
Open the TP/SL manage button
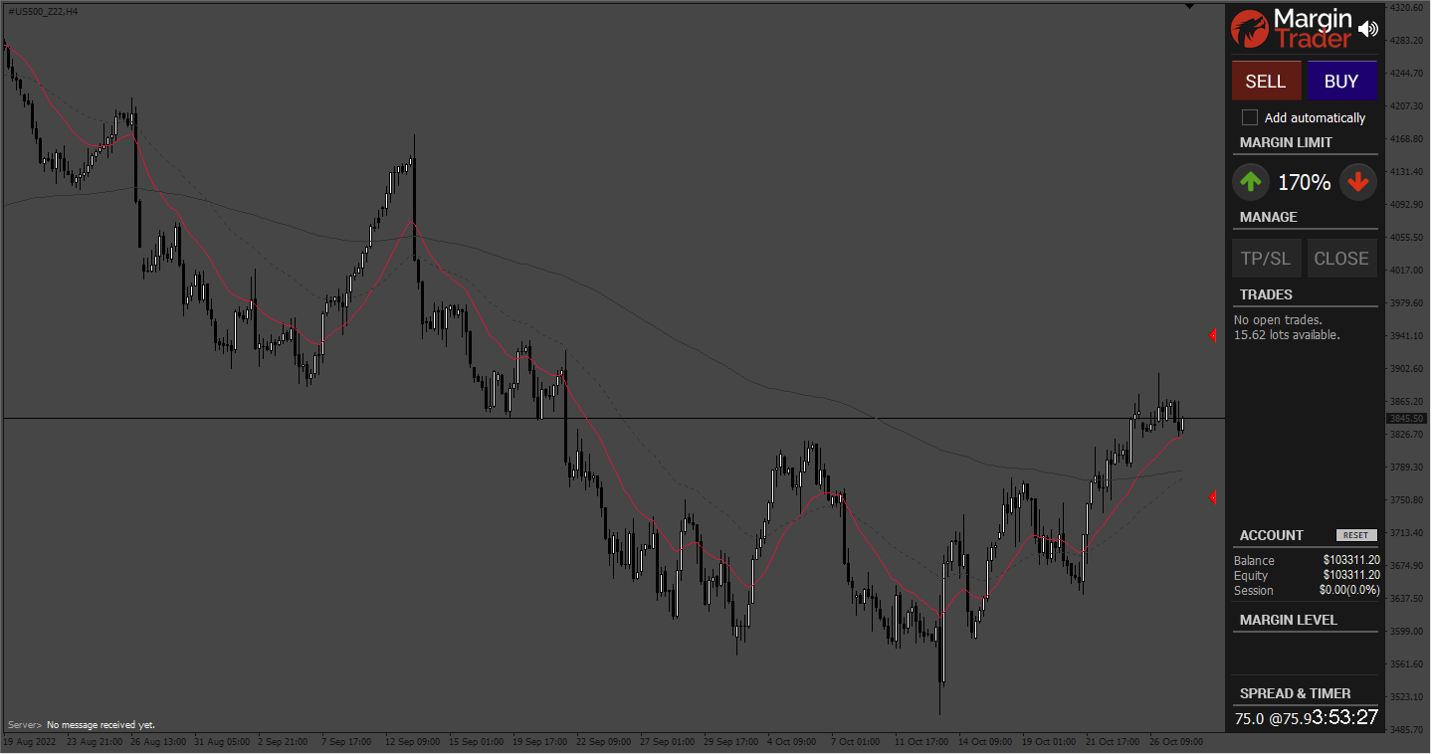click(x=1266, y=259)
